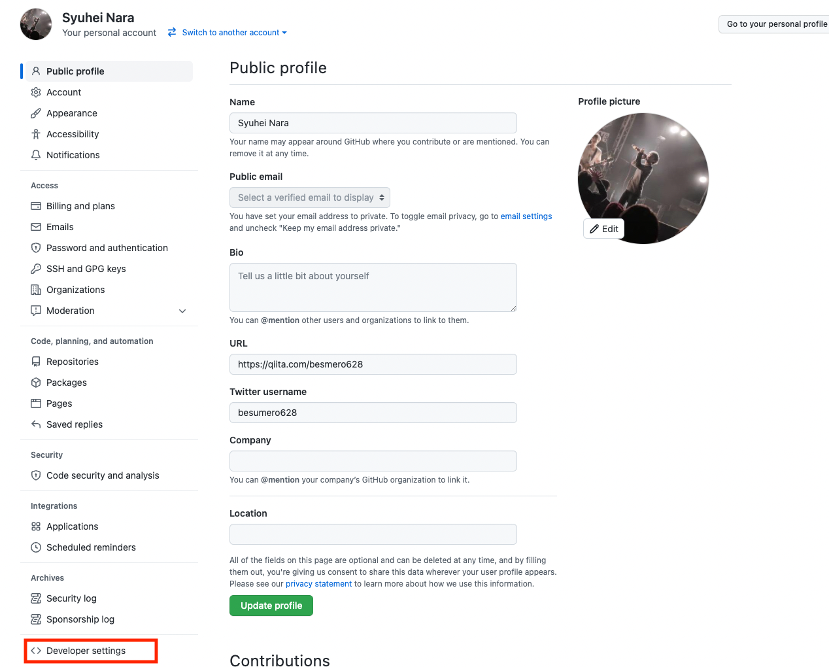Open the verified email dropdown
The height and width of the screenshot is (667, 829).
tap(309, 197)
